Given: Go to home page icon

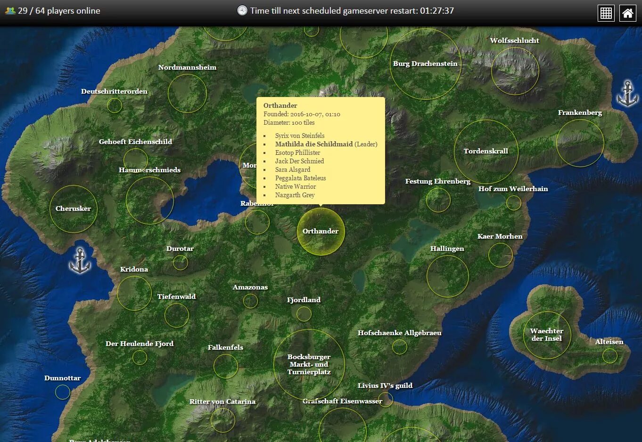Looking at the screenshot, I should coord(627,13).
